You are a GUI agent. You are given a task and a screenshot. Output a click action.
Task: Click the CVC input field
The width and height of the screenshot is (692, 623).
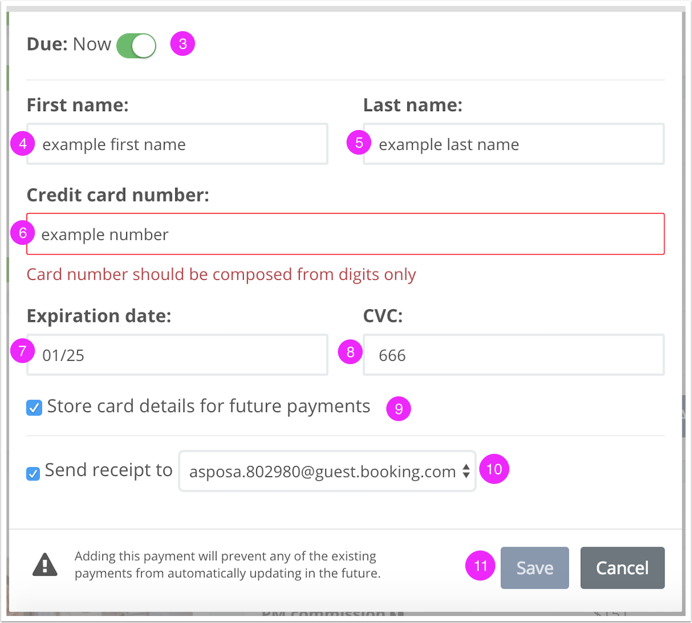click(514, 355)
